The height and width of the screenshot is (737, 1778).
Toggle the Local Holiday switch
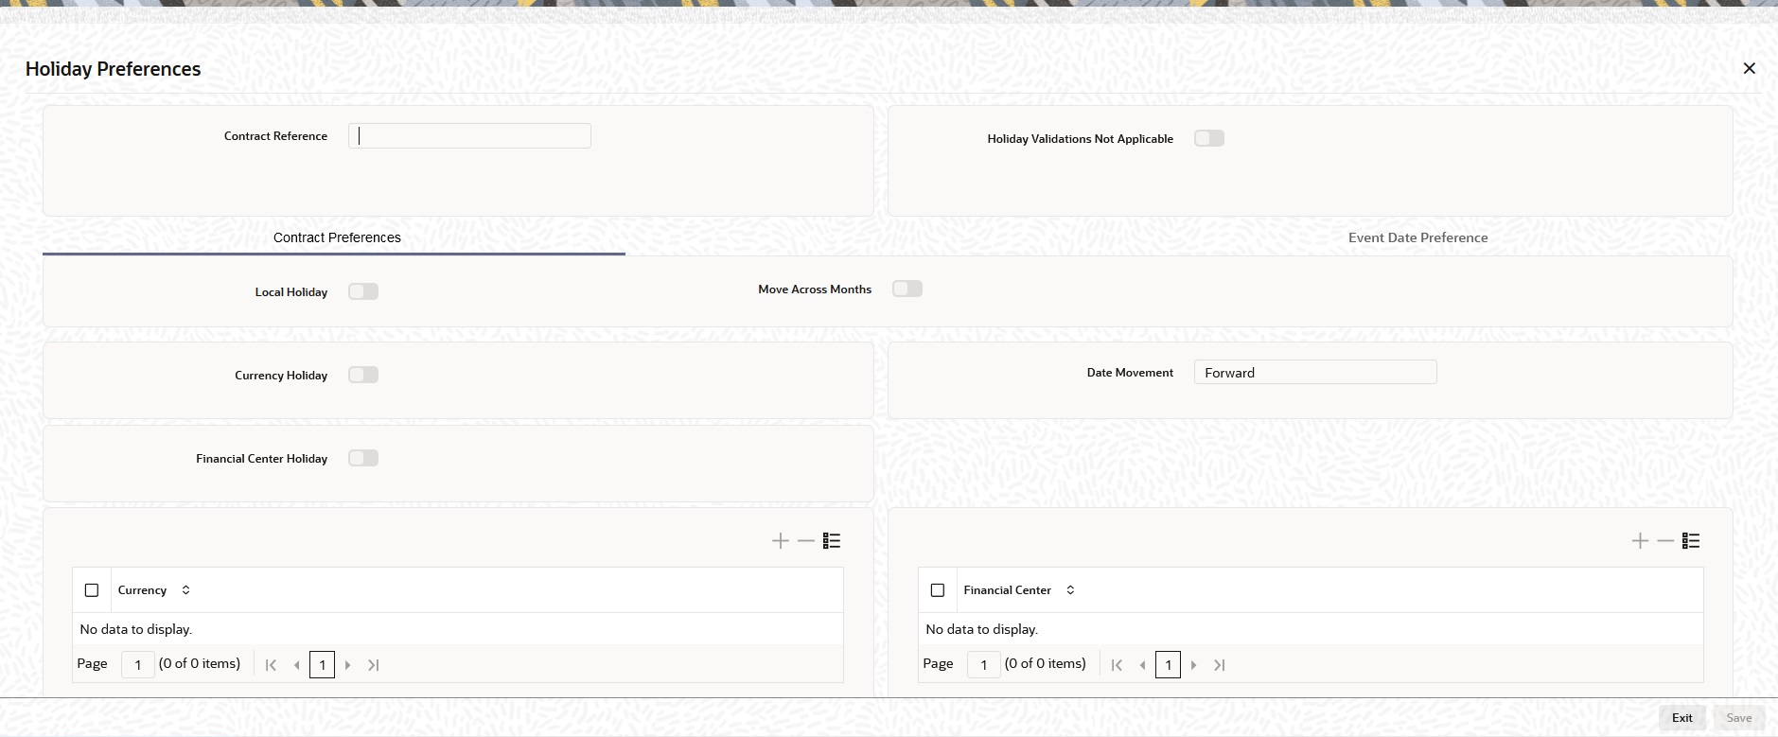pos(363,291)
